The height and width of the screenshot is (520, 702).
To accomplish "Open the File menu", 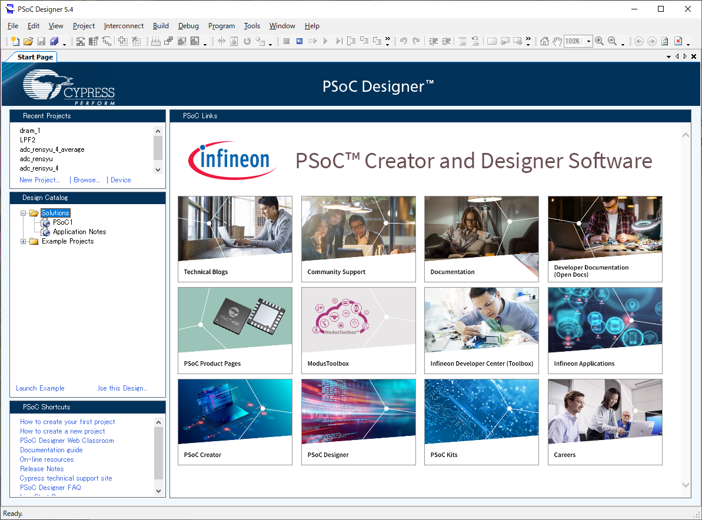I will coord(13,26).
